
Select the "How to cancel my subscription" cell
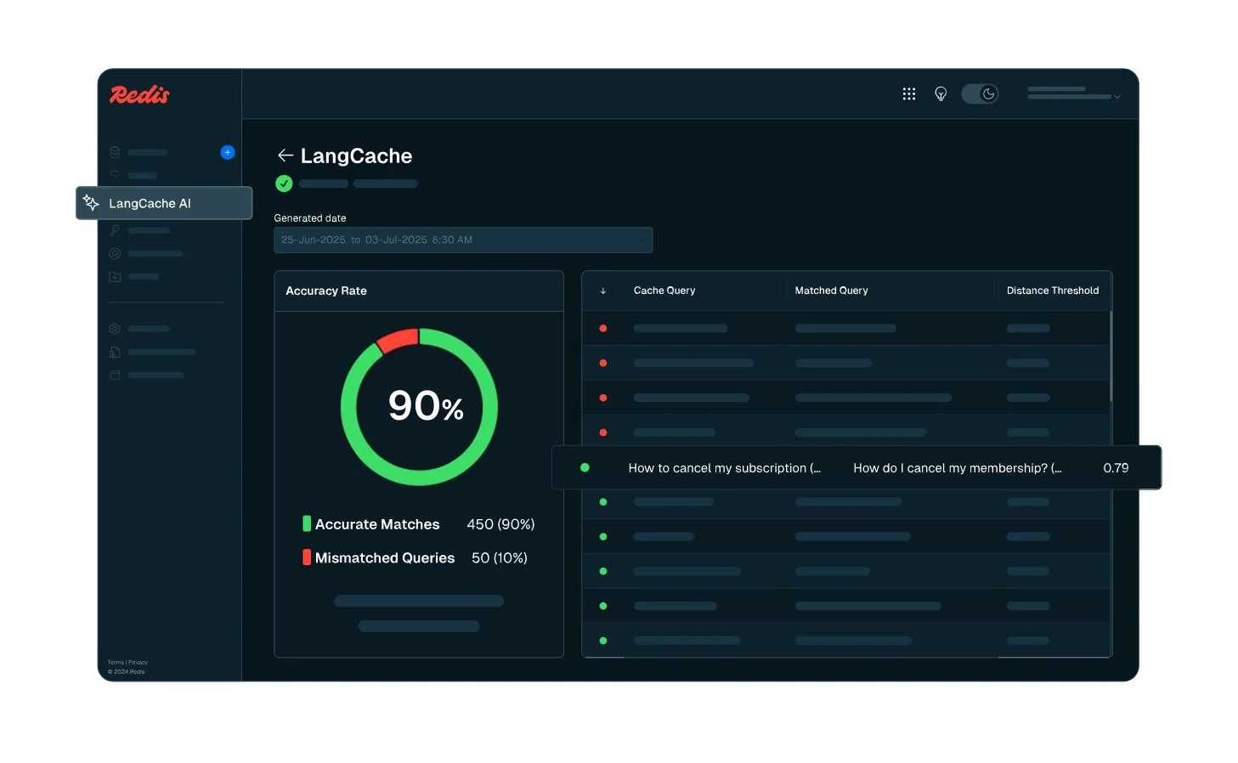point(724,468)
